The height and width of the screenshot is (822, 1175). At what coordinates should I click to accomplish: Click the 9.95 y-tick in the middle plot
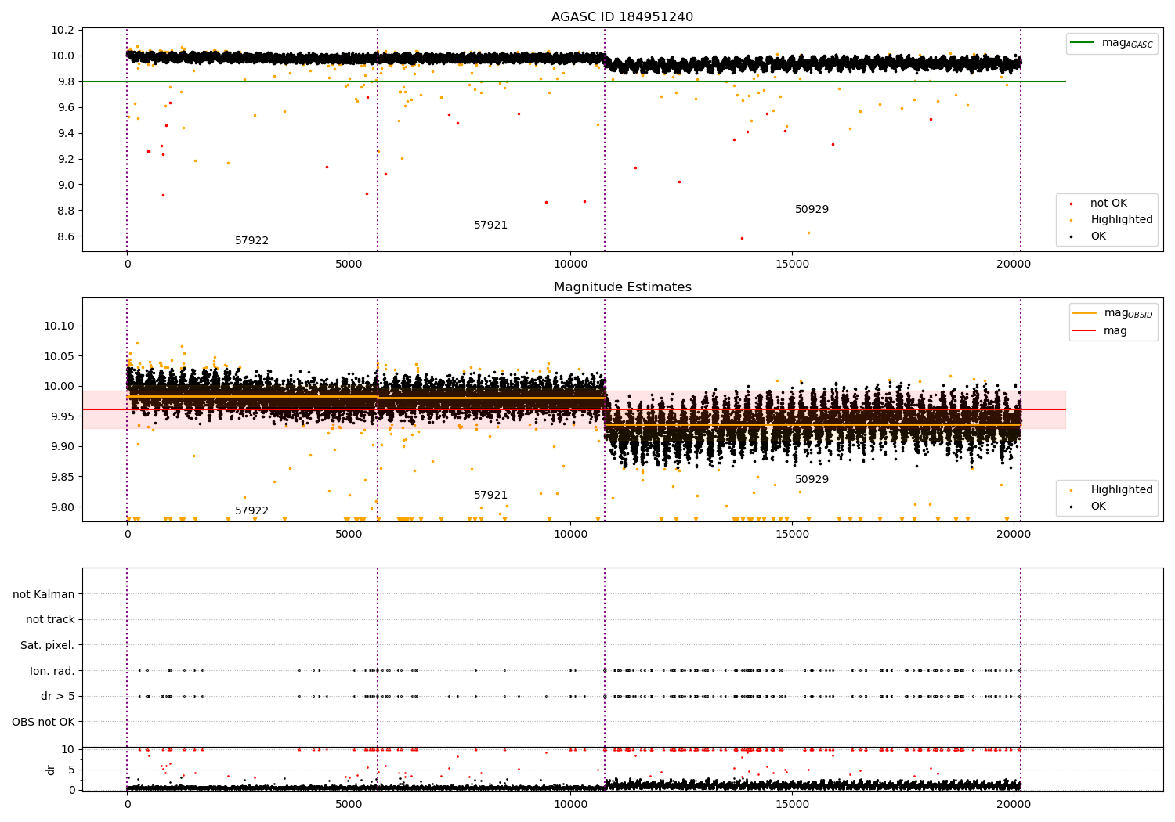63,416
